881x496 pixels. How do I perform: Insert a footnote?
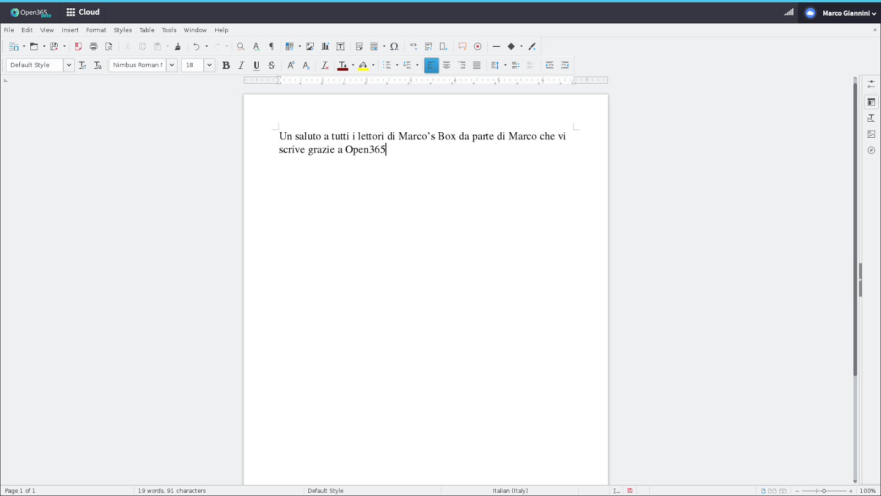coord(428,47)
